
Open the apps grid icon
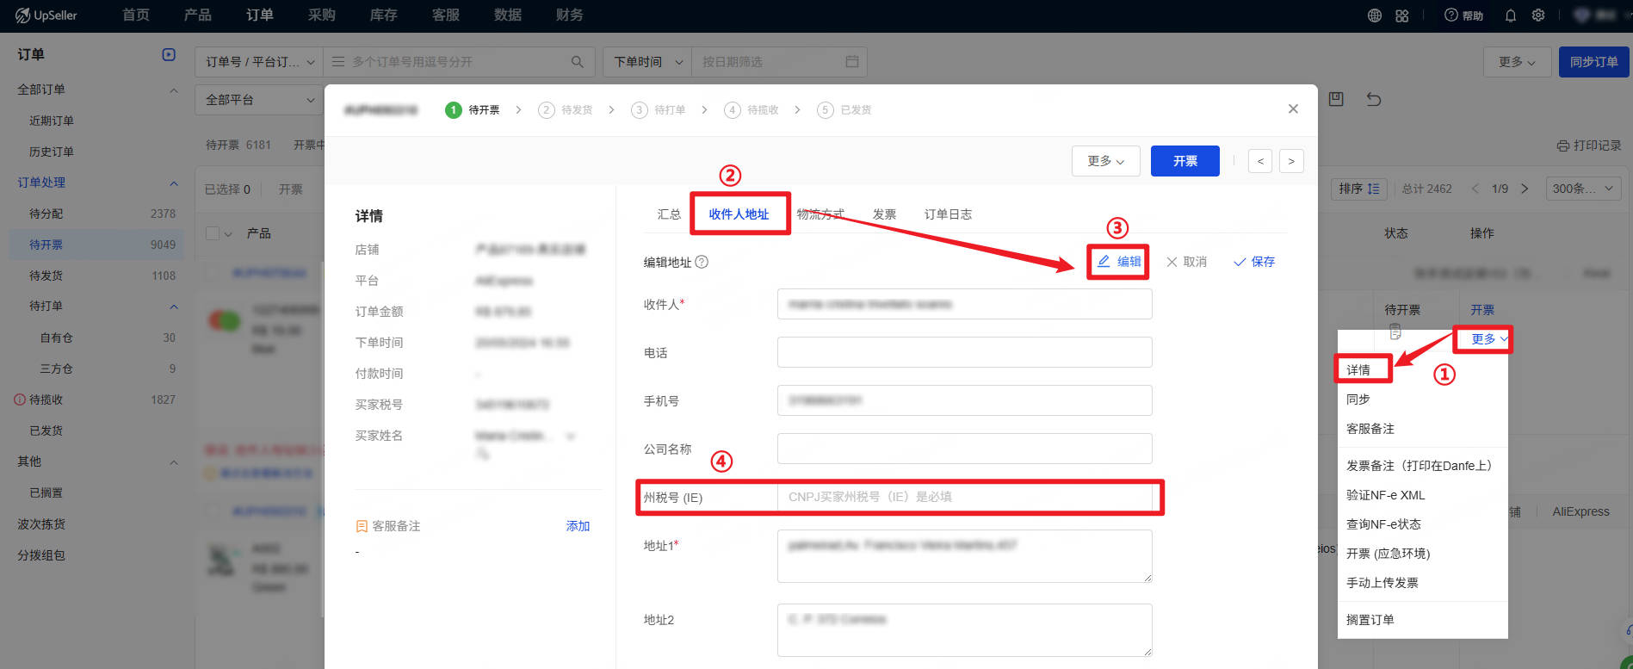coord(1402,15)
